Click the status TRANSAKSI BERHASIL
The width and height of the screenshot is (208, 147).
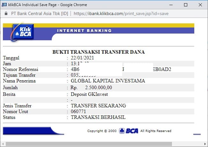click(98, 117)
